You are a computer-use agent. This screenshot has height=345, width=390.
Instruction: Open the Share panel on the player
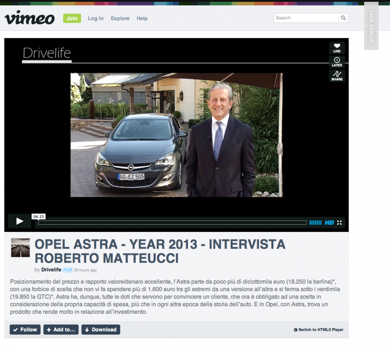coord(337,75)
